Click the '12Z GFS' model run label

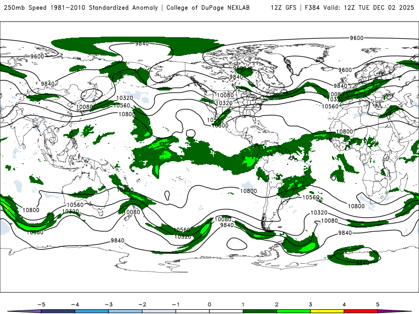click(x=283, y=8)
